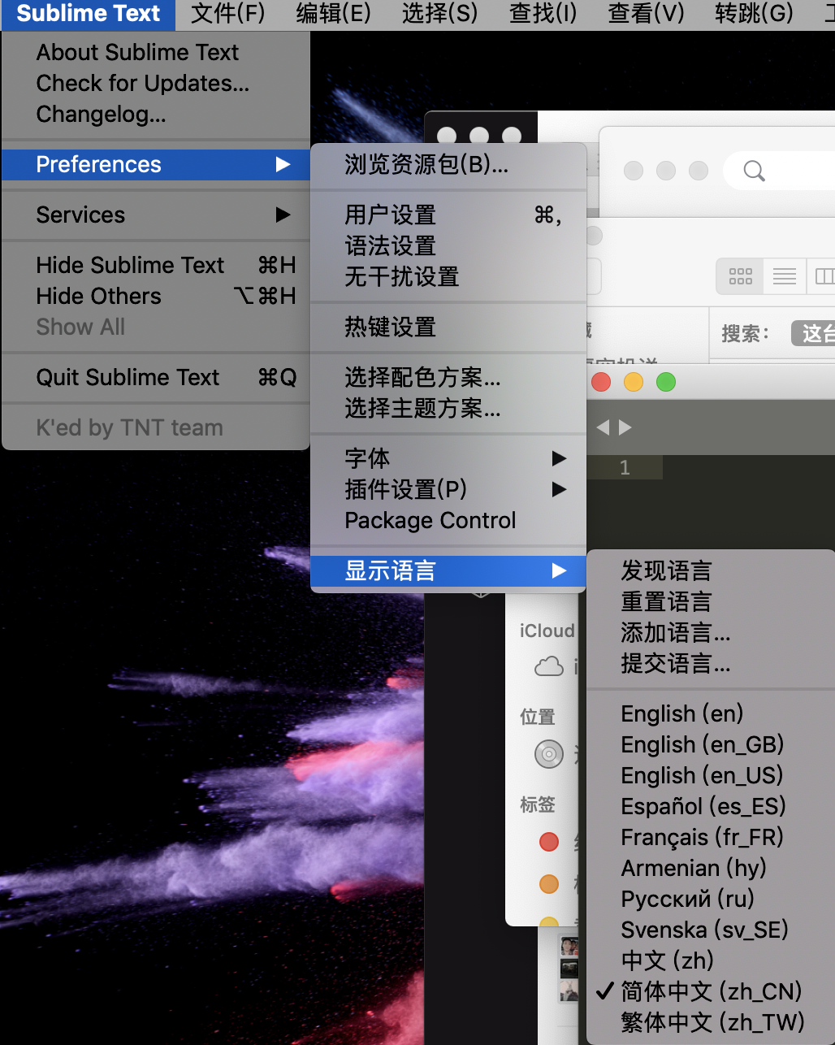Open the 查找(I) menu
The height and width of the screenshot is (1045, 835).
(x=543, y=14)
